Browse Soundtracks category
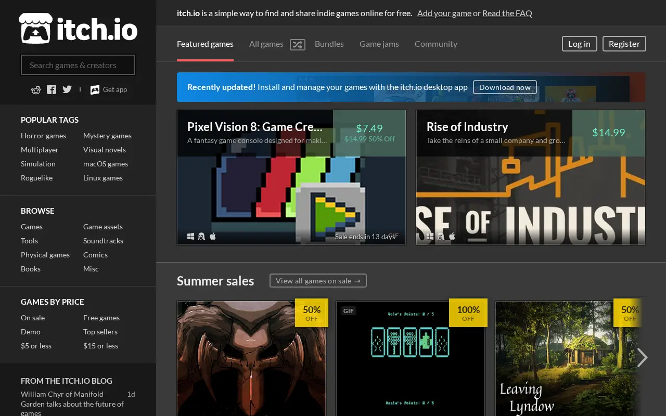Viewport: 666px width, 416px height. pyautogui.click(x=103, y=241)
